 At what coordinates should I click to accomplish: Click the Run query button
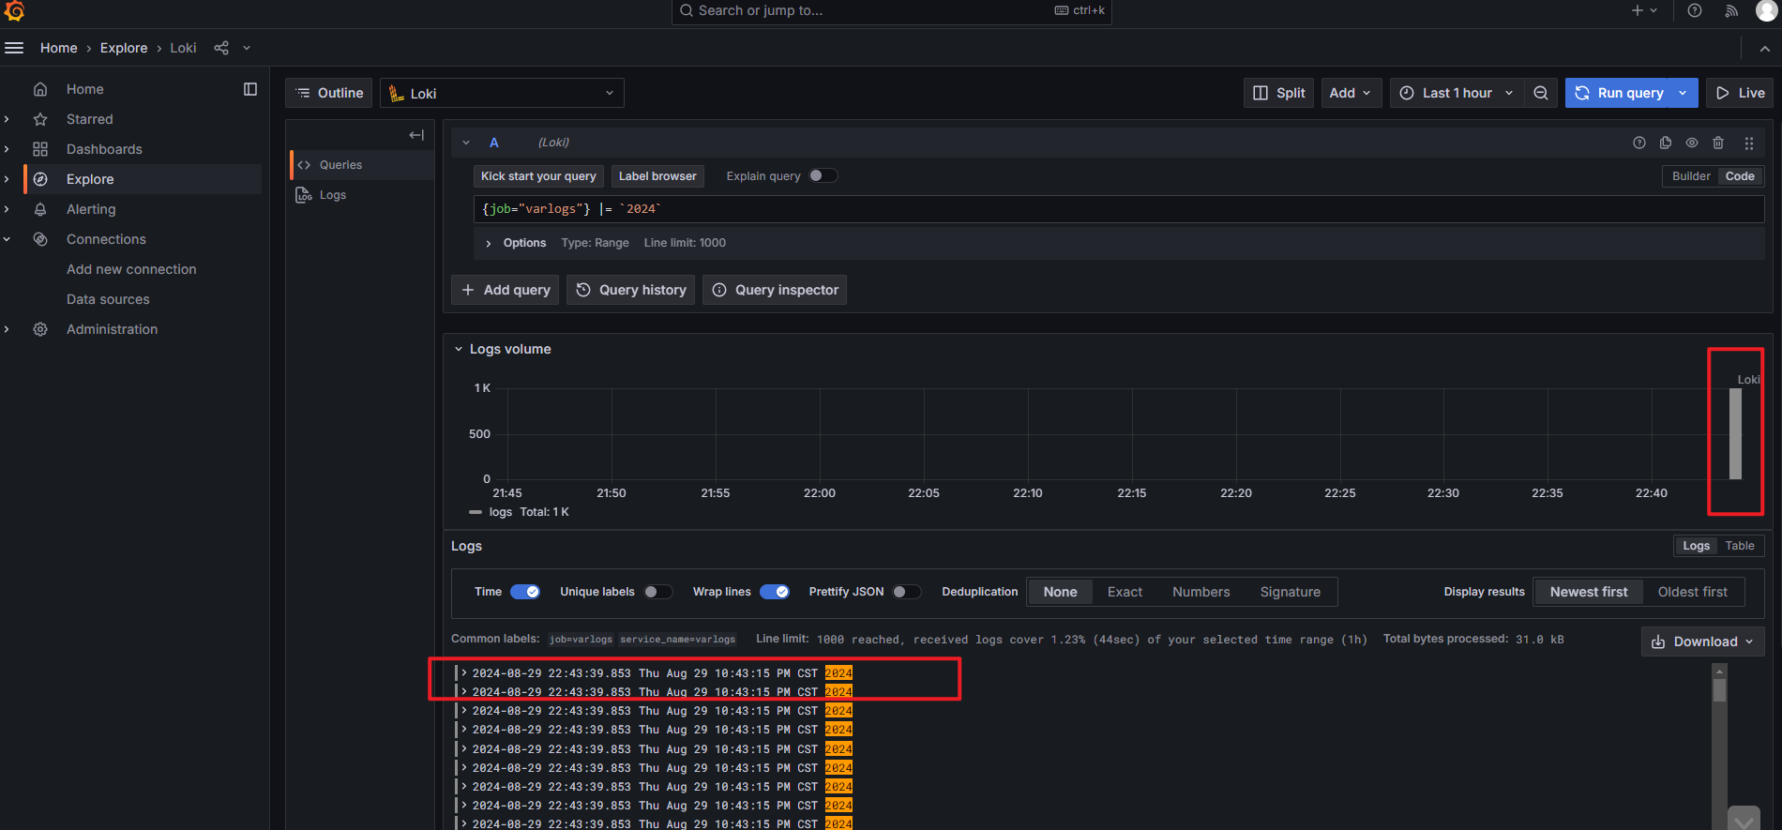[1620, 93]
